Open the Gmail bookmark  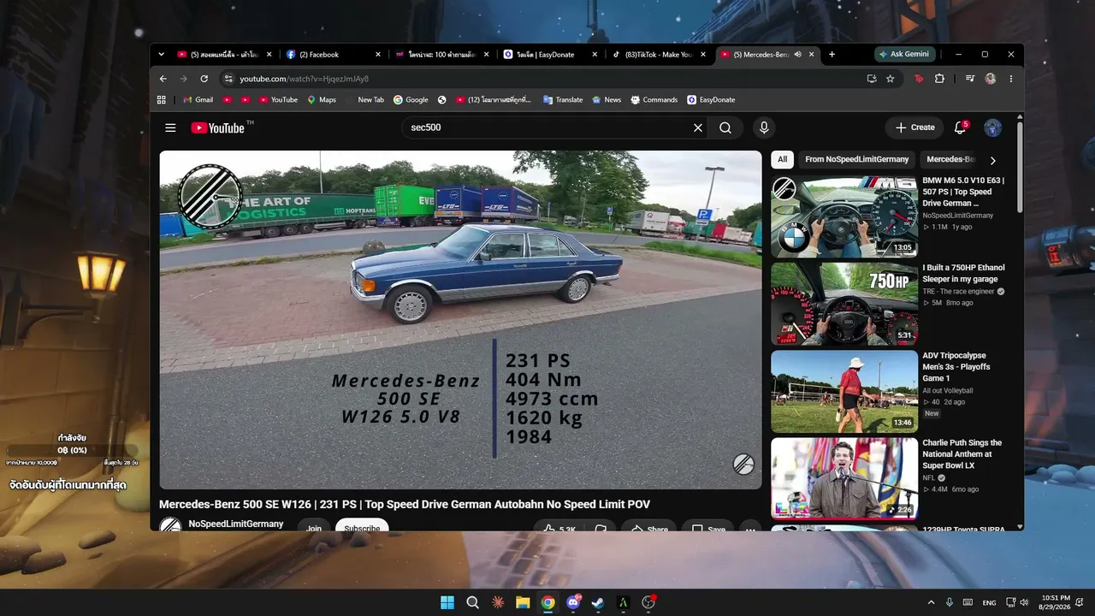point(198,99)
